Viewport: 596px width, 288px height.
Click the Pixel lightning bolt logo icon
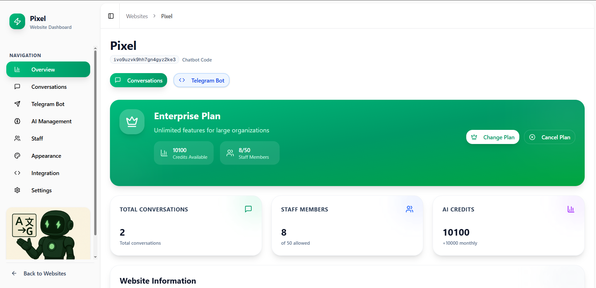pos(17,21)
